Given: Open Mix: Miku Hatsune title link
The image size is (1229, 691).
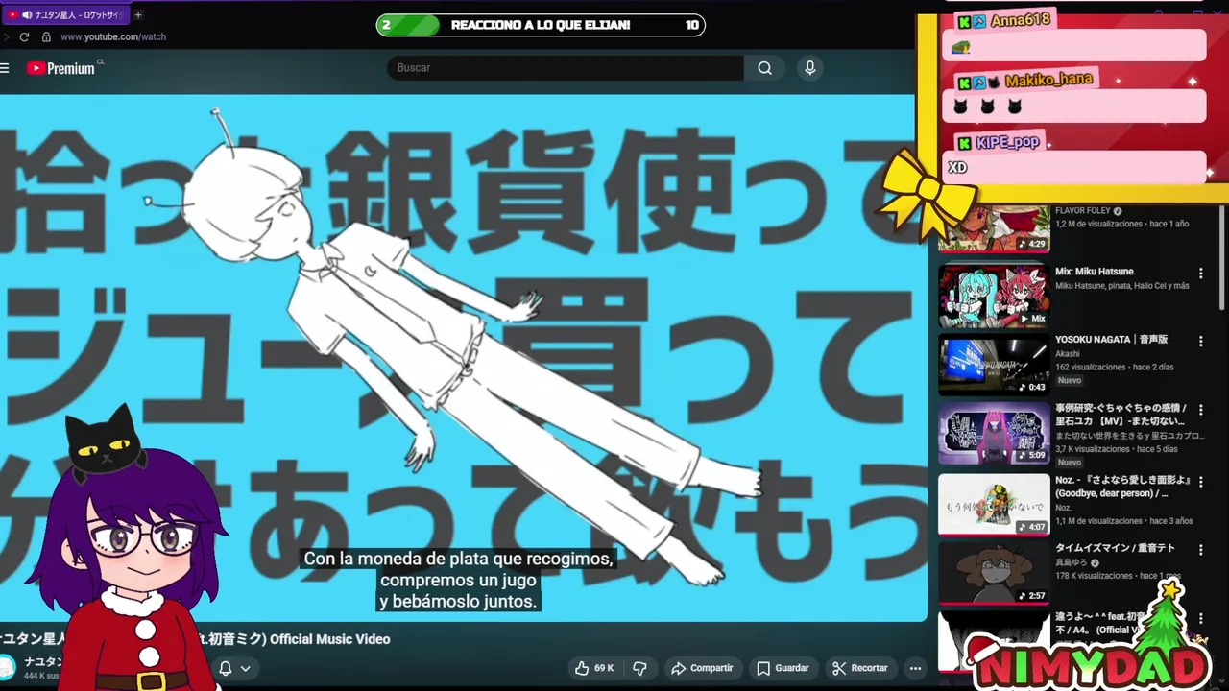Looking at the screenshot, I should click(x=1094, y=272).
